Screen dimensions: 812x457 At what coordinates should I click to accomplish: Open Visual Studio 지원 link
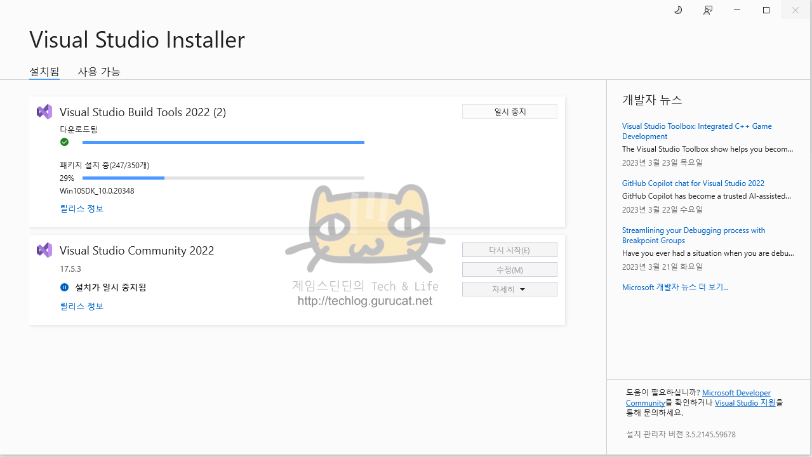pyautogui.click(x=745, y=403)
